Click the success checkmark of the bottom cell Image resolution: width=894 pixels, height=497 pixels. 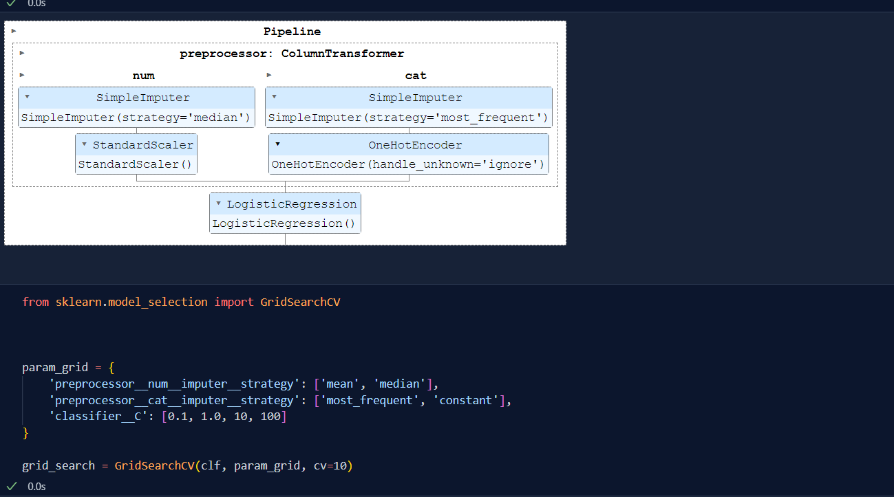coord(12,486)
